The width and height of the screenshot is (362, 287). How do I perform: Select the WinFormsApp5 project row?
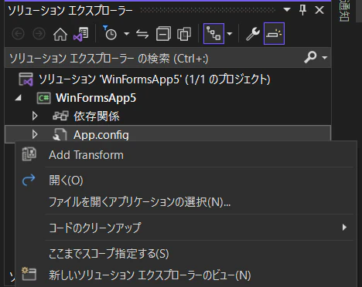pos(168,98)
